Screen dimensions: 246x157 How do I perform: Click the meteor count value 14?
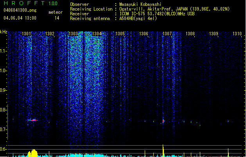(x=57, y=18)
